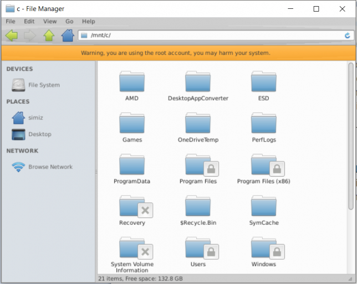This screenshot has height=284, width=357.
Task: Open the File menu
Action: coord(11,21)
